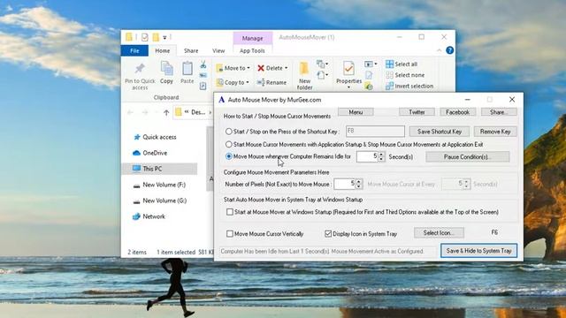Click the Paste shortcut icon in Clipboard group
Screen dimensions: 566x318
[x=203, y=86]
